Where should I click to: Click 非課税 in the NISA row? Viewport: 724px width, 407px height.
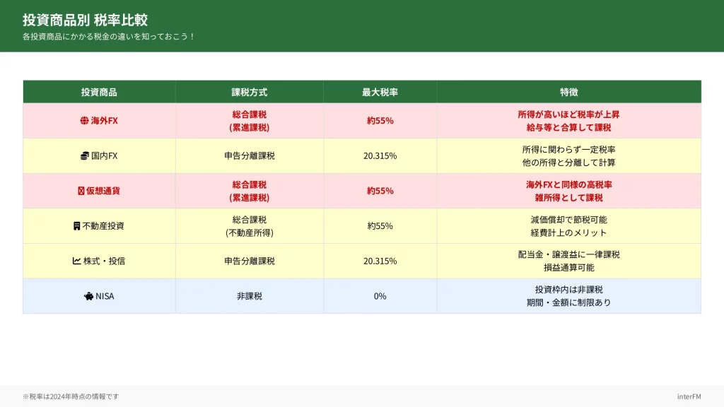click(249, 296)
